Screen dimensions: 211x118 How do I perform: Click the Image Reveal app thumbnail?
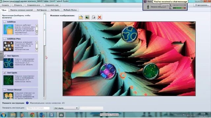tap(8, 96)
